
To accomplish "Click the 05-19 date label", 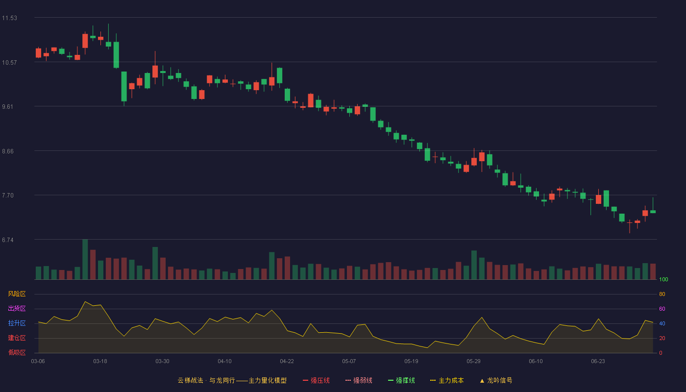I will click(411, 361).
